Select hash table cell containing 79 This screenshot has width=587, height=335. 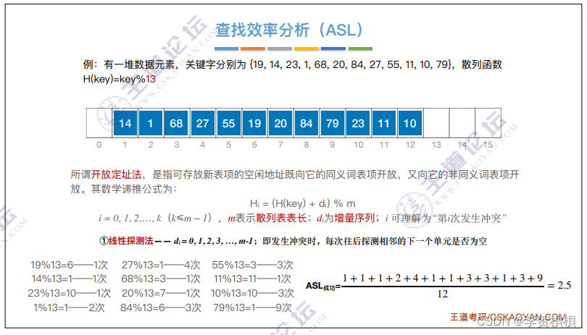tap(332, 123)
